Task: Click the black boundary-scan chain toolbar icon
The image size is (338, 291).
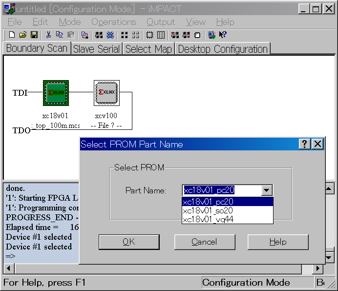Action: (x=99, y=35)
